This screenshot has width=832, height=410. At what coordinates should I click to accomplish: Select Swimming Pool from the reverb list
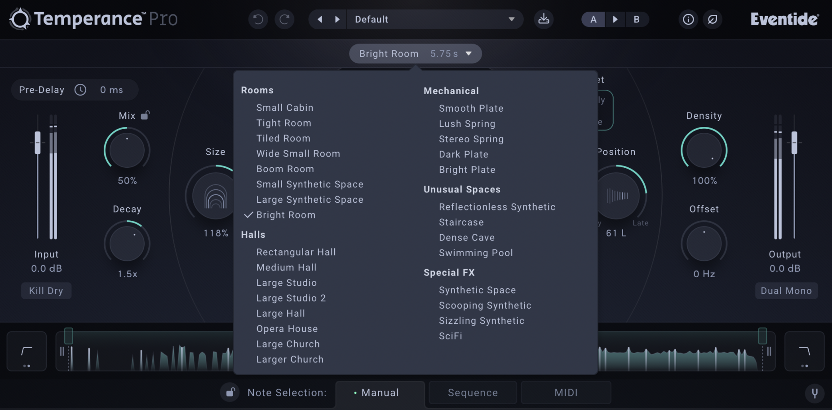pyautogui.click(x=475, y=253)
